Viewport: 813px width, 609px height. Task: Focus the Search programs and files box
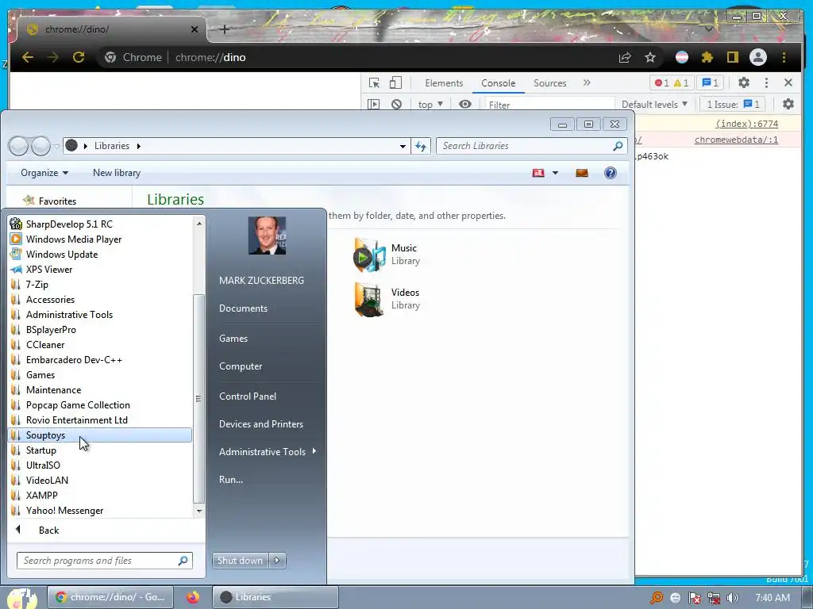104,561
